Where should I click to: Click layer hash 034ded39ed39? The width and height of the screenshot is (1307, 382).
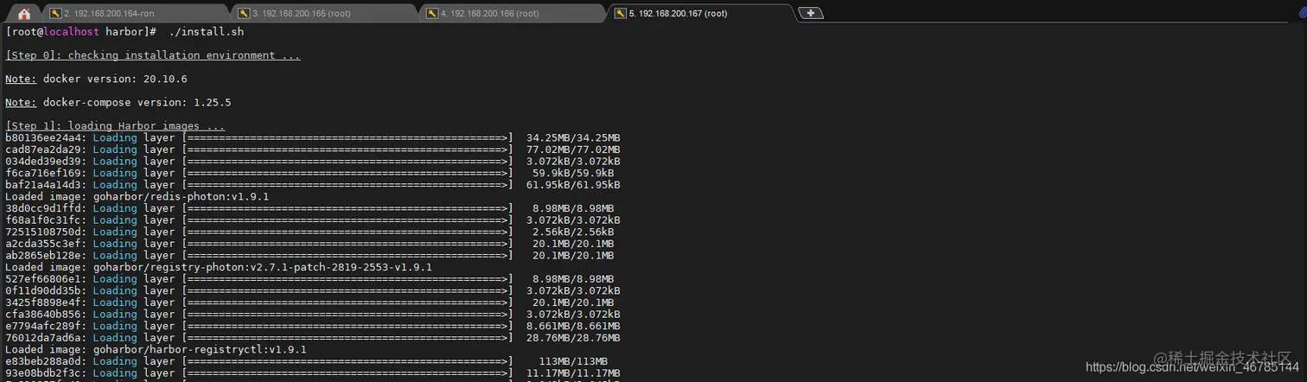(x=43, y=162)
